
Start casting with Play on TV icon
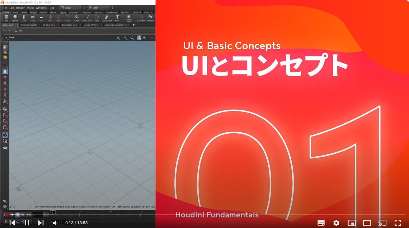tap(382, 223)
